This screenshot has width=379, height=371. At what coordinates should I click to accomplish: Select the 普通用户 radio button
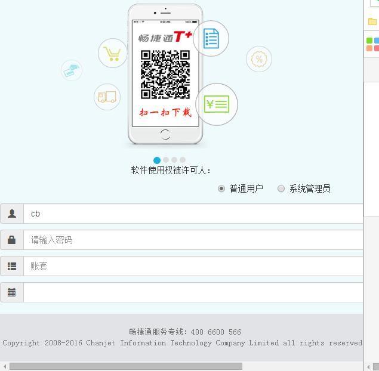pos(221,188)
